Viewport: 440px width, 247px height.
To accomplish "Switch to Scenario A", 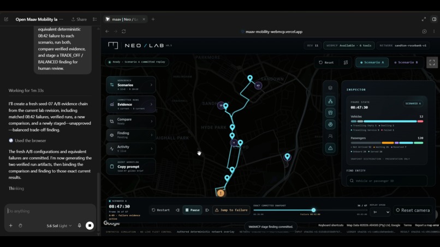I will 372,63.
